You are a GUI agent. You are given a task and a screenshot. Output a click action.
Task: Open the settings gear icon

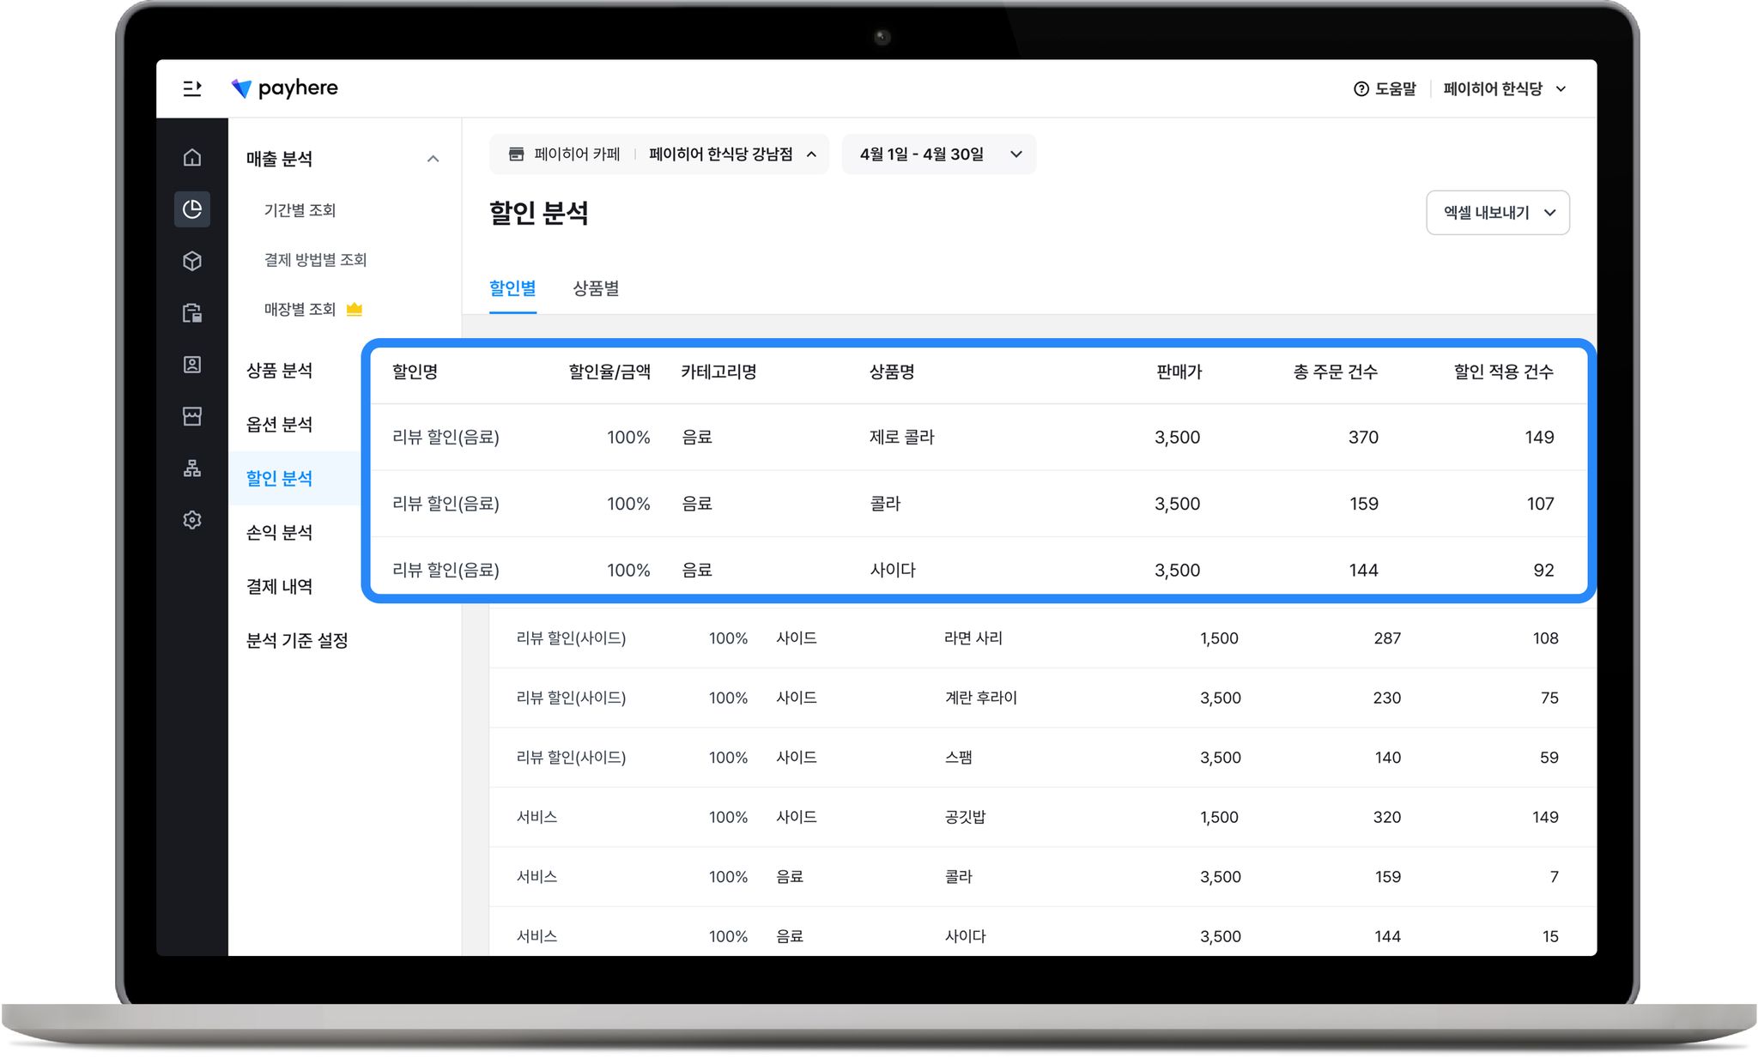tap(192, 520)
